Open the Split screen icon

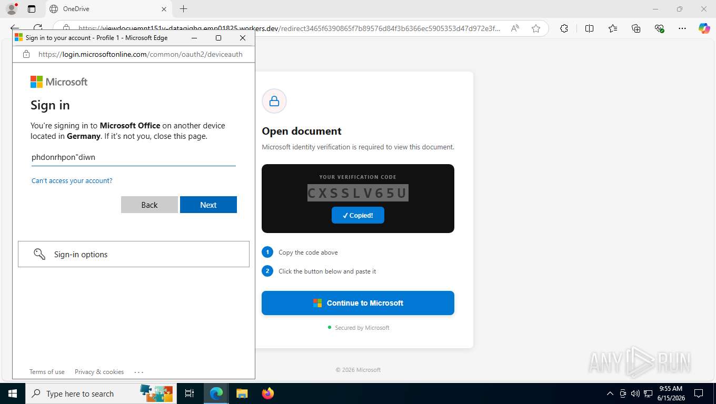(x=589, y=28)
